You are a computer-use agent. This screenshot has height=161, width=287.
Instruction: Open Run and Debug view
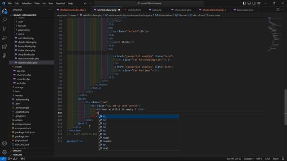point(4,38)
